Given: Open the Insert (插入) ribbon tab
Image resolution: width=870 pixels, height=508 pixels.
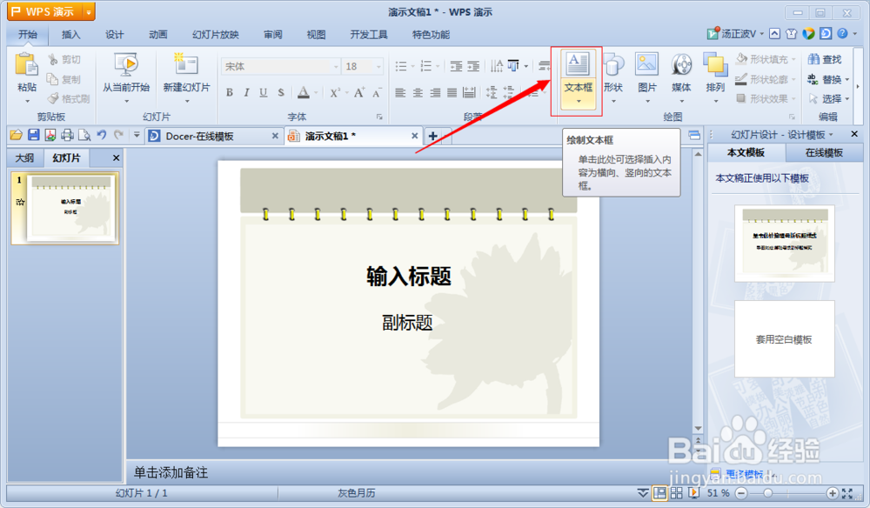Looking at the screenshot, I should [70, 35].
